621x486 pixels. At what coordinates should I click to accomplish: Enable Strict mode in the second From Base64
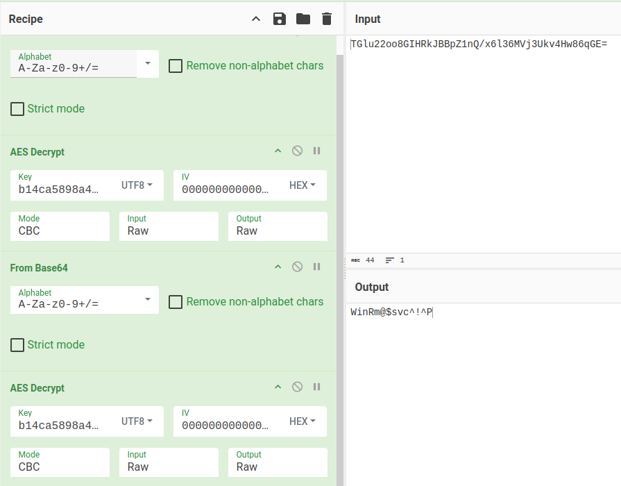tap(17, 345)
